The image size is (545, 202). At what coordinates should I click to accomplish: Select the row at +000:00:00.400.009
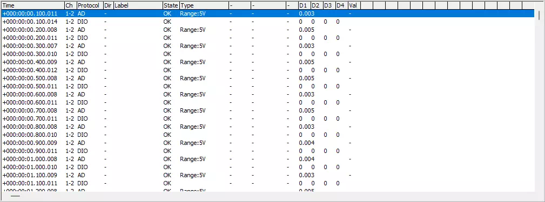click(x=267, y=62)
